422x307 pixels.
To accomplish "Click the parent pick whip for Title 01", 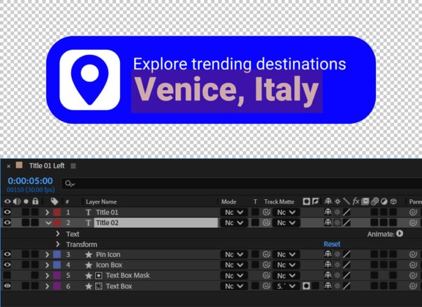I will pos(413,213).
